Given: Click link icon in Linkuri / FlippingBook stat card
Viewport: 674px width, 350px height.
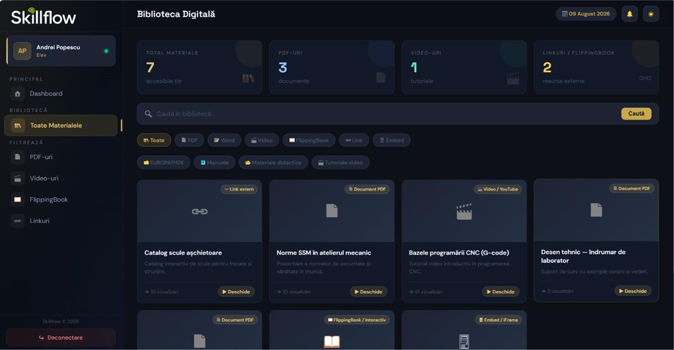Looking at the screenshot, I should (645, 78).
